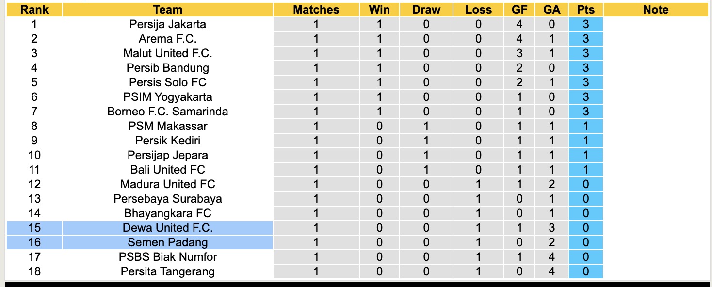The image size is (712, 287).
Task: Click the Team column header
Action: point(167,10)
